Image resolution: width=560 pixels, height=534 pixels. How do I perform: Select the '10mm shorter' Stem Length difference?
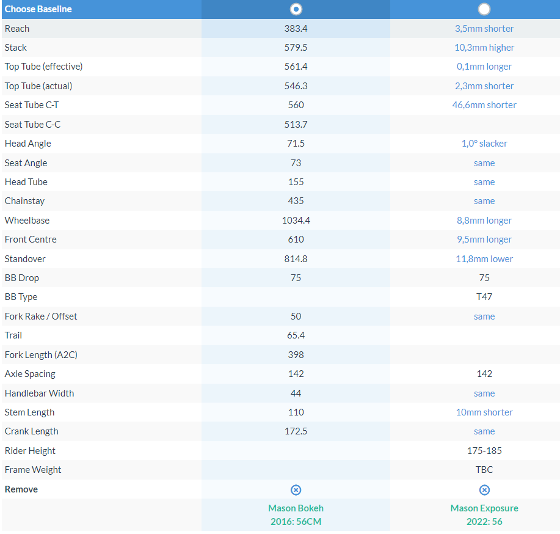coord(484,412)
